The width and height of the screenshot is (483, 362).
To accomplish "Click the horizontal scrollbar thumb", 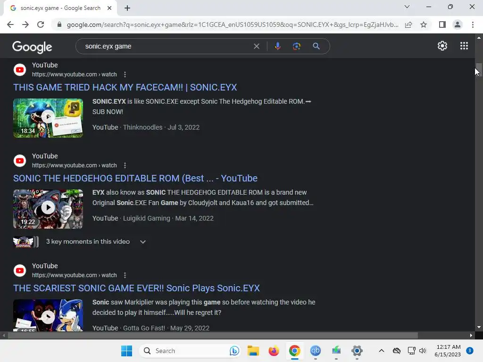I will click(213, 336).
